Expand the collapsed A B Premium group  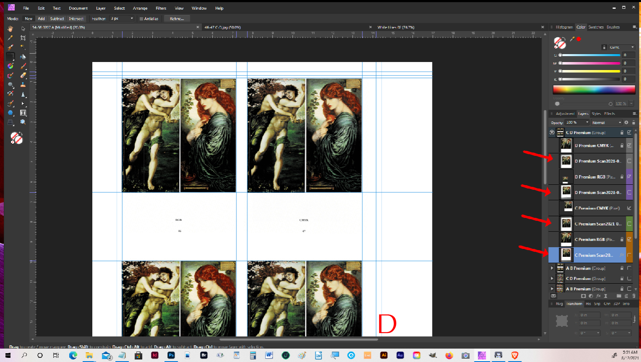[552, 268]
